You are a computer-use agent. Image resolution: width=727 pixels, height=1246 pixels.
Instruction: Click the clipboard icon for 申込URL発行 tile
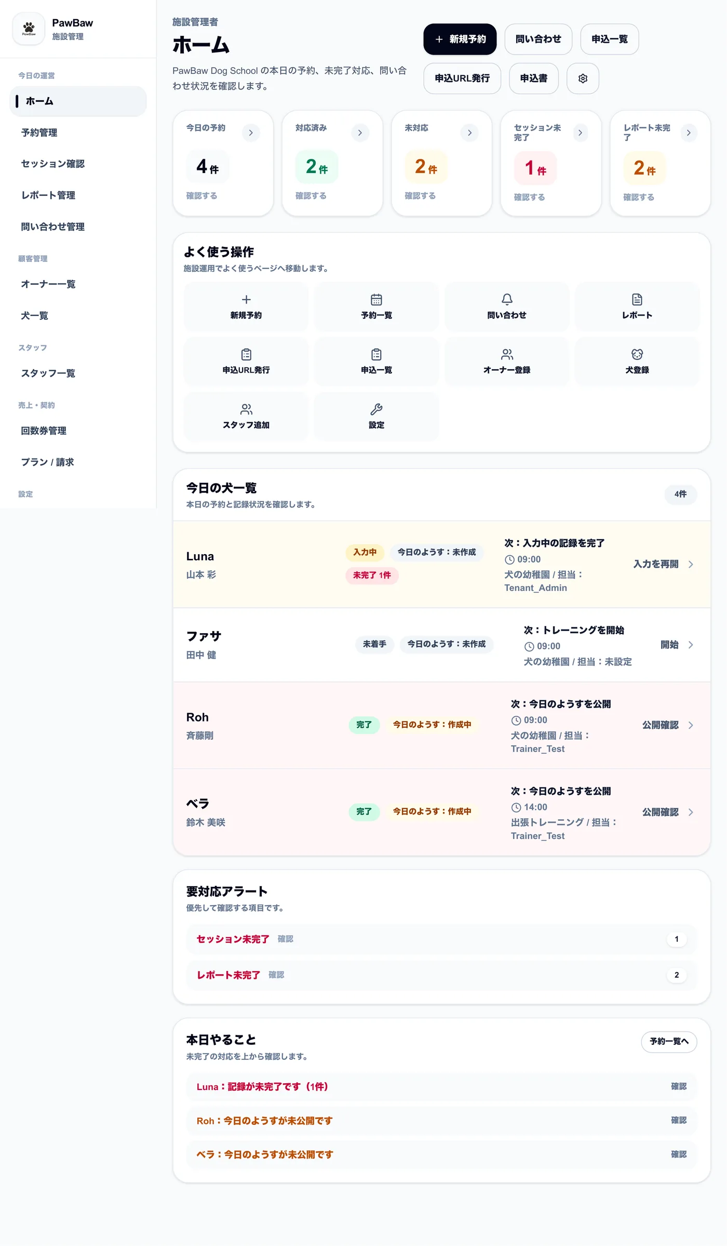pyautogui.click(x=246, y=355)
